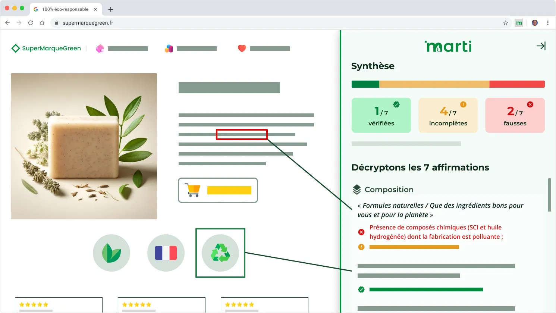
Task: Open Chrome's three-dot menu
Action: pyautogui.click(x=548, y=23)
